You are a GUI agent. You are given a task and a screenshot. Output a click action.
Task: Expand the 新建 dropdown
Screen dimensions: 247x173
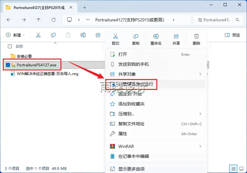pos(15,35)
